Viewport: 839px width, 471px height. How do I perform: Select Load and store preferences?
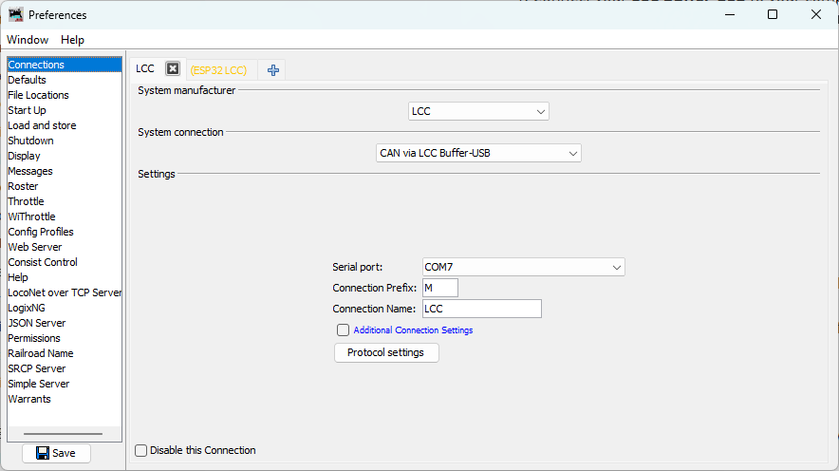tap(65, 125)
